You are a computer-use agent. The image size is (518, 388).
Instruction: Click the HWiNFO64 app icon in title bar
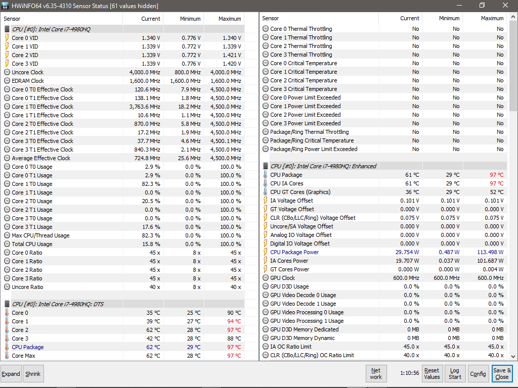[x=6, y=6]
